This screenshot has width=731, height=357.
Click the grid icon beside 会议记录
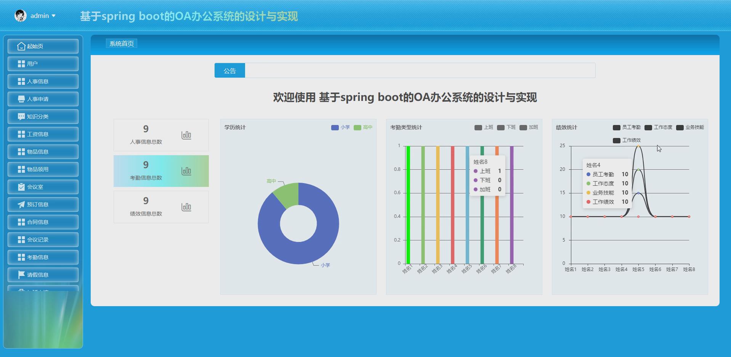[21, 240]
